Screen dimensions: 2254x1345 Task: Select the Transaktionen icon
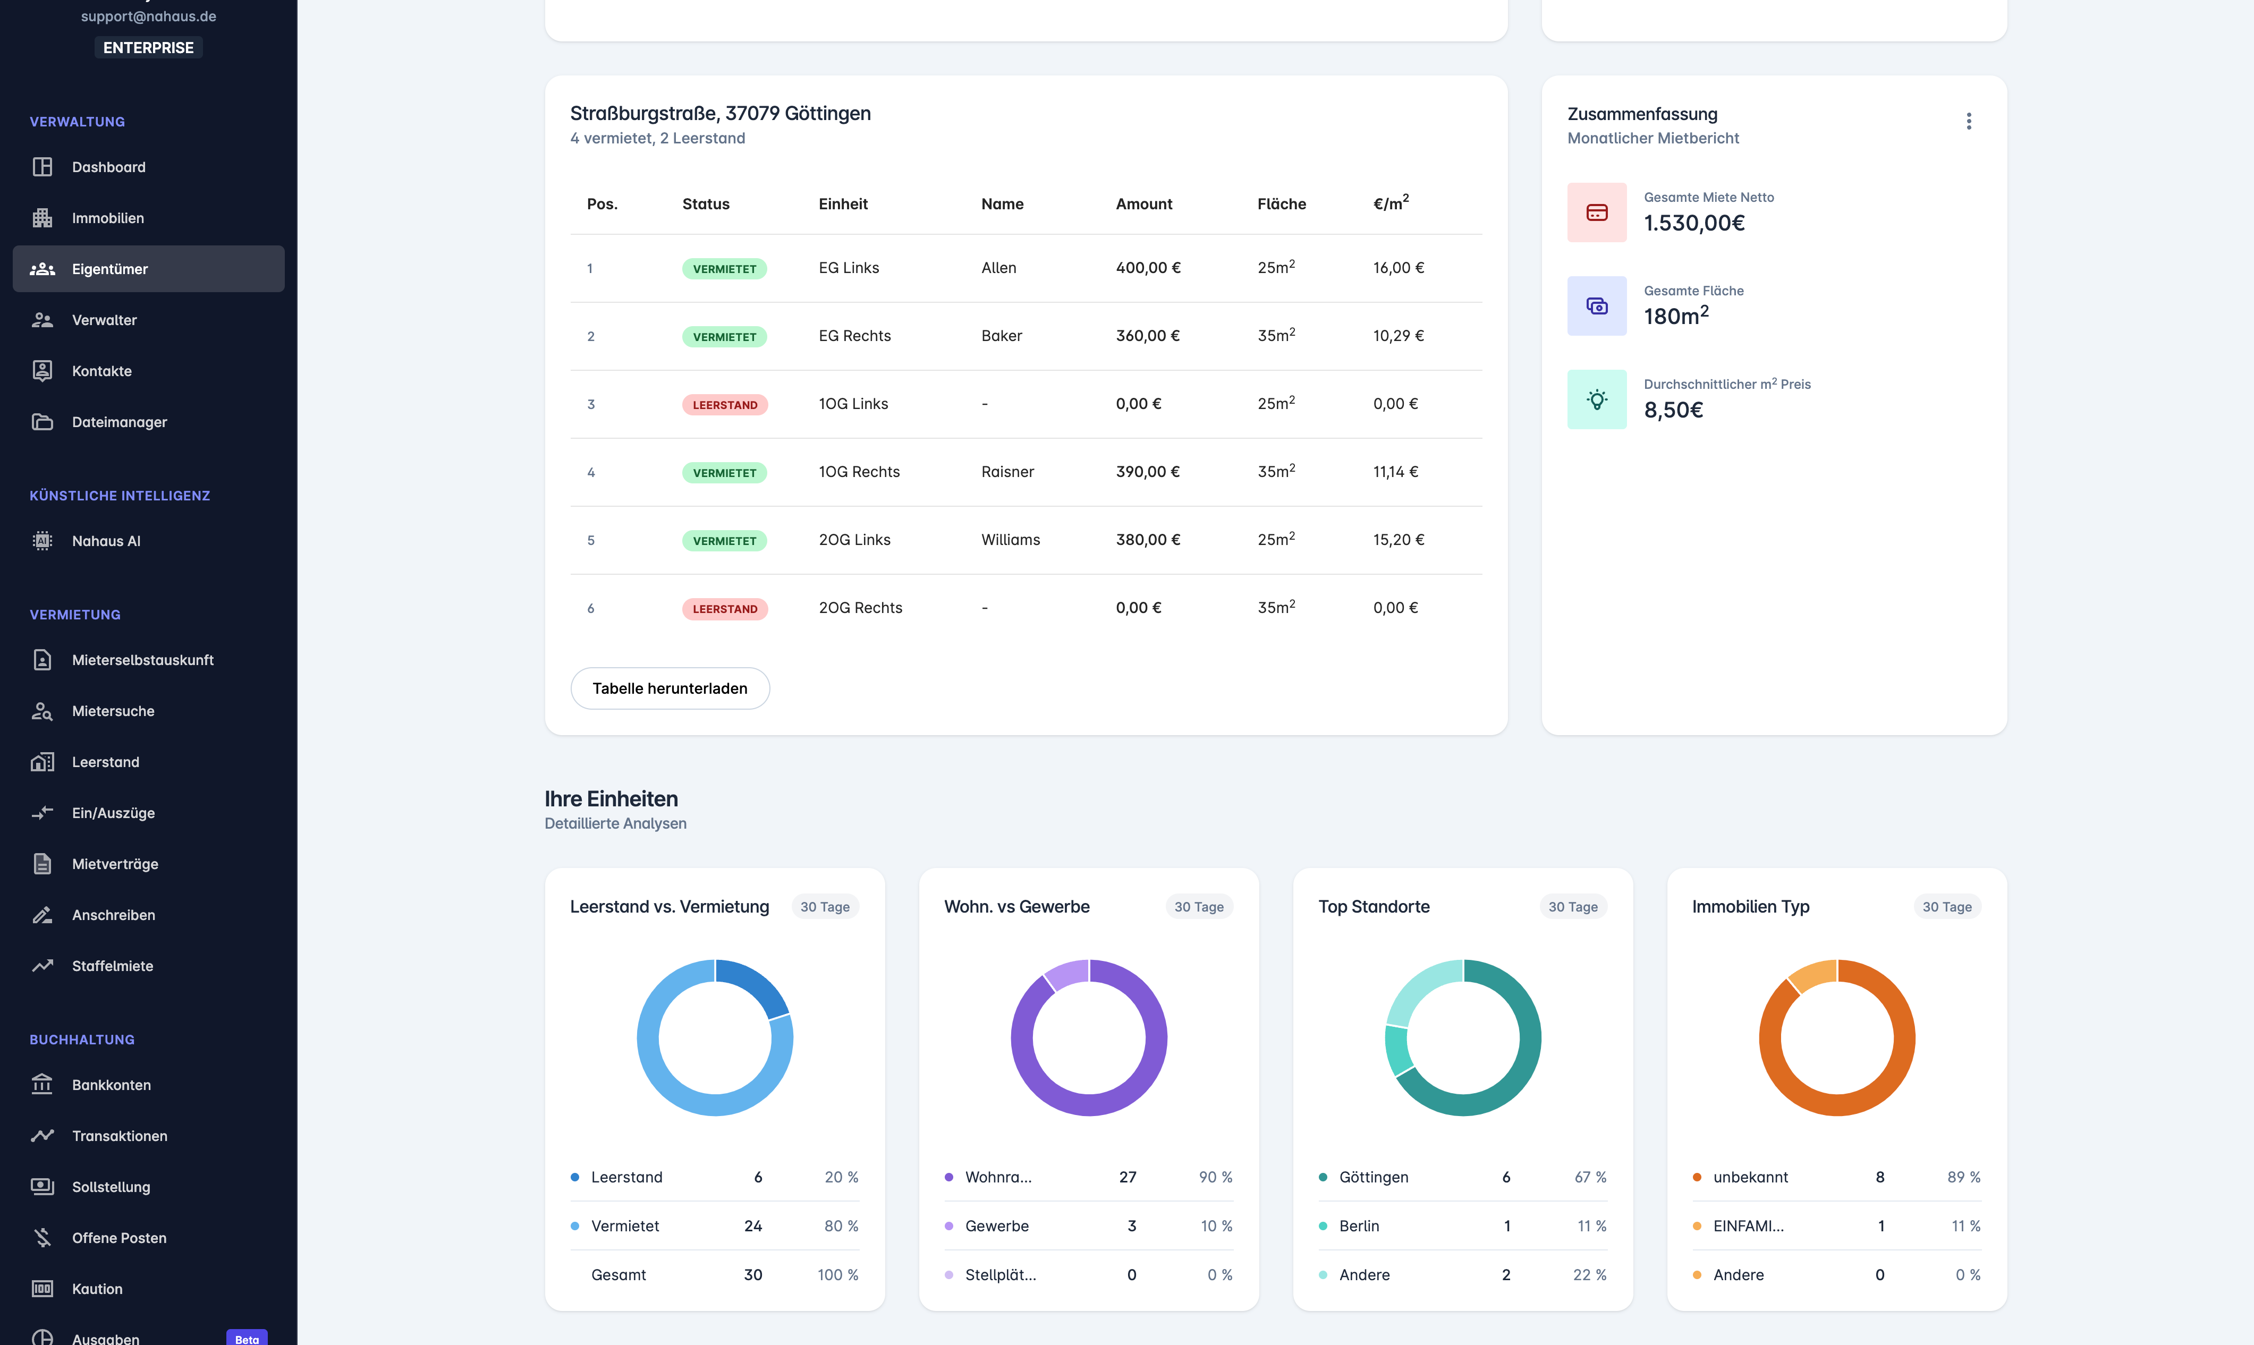(43, 1135)
